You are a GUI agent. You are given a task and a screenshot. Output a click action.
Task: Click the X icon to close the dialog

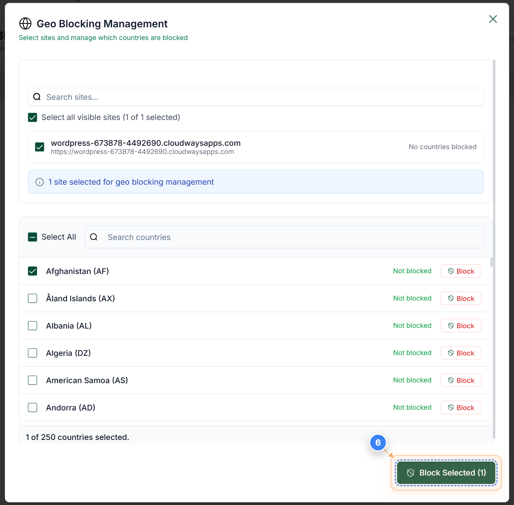coord(493,19)
